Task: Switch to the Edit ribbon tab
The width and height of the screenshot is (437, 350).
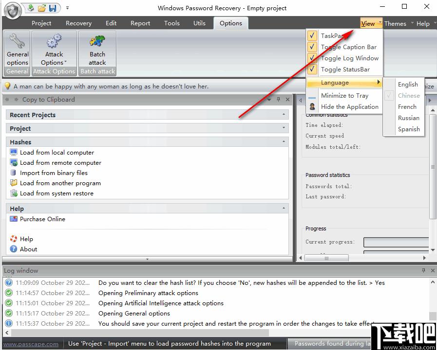Action: pyautogui.click(x=111, y=23)
